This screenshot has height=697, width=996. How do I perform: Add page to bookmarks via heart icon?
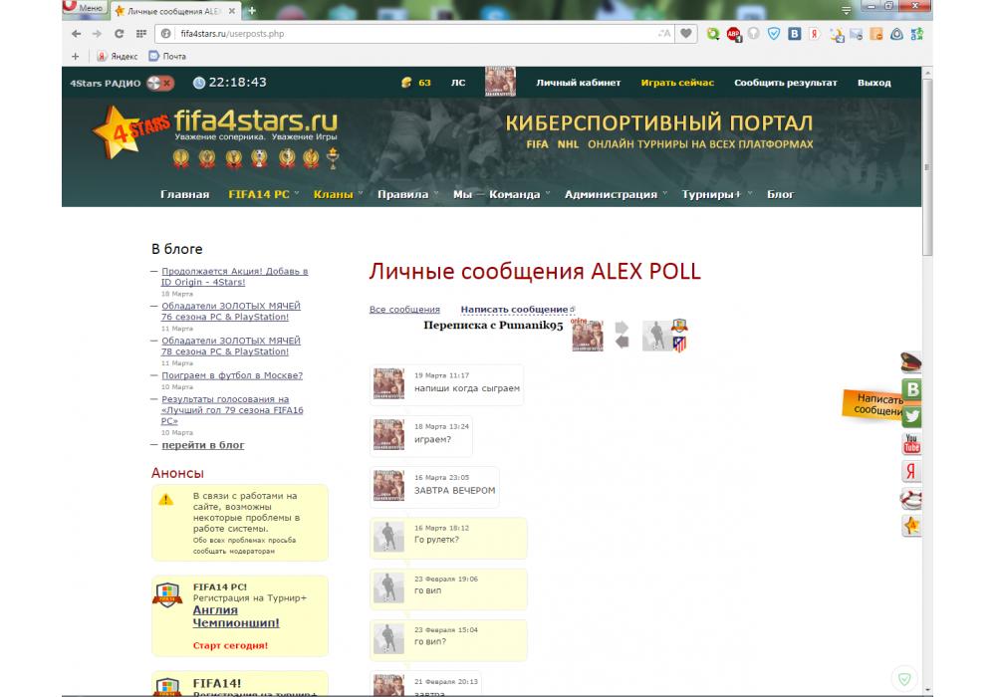tap(686, 34)
